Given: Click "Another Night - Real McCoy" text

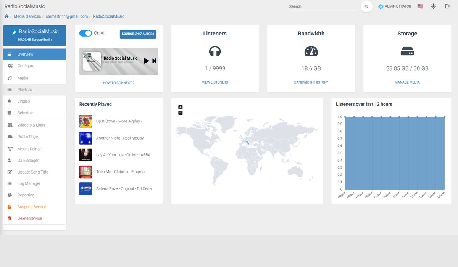Looking at the screenshot, I should coord(120,138).
